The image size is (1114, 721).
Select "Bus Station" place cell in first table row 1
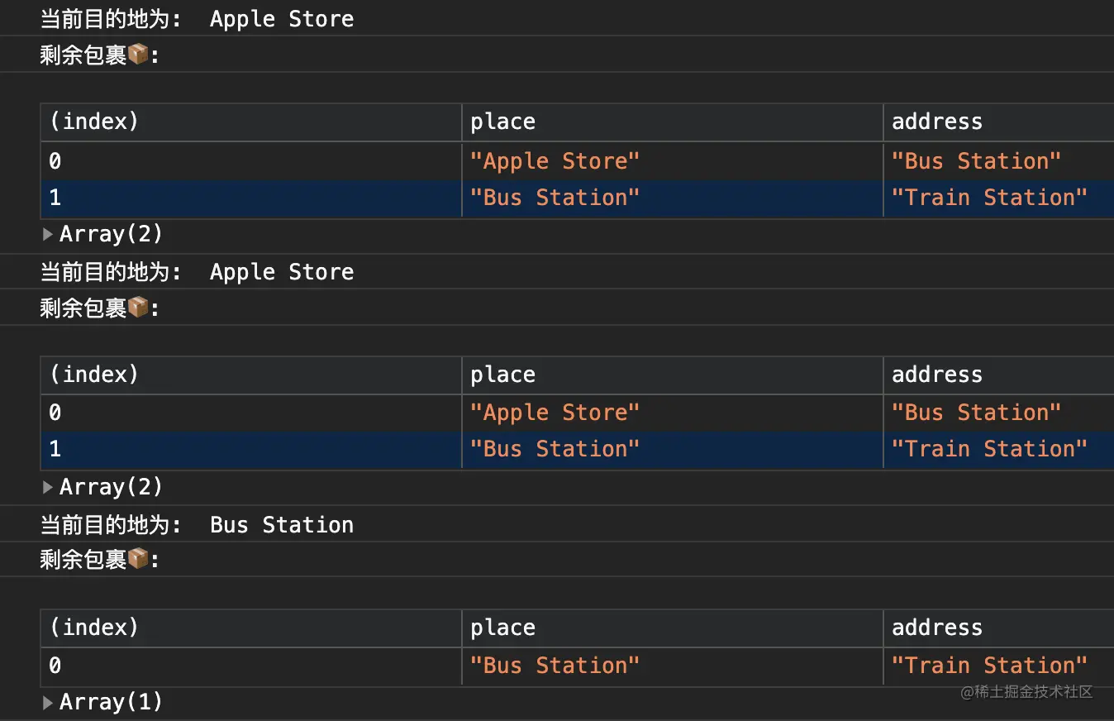tap(672, 198)
